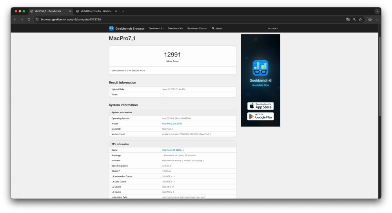Click the Get it on Google Play button
392x213 pixels.
click(x=260, y=116)
